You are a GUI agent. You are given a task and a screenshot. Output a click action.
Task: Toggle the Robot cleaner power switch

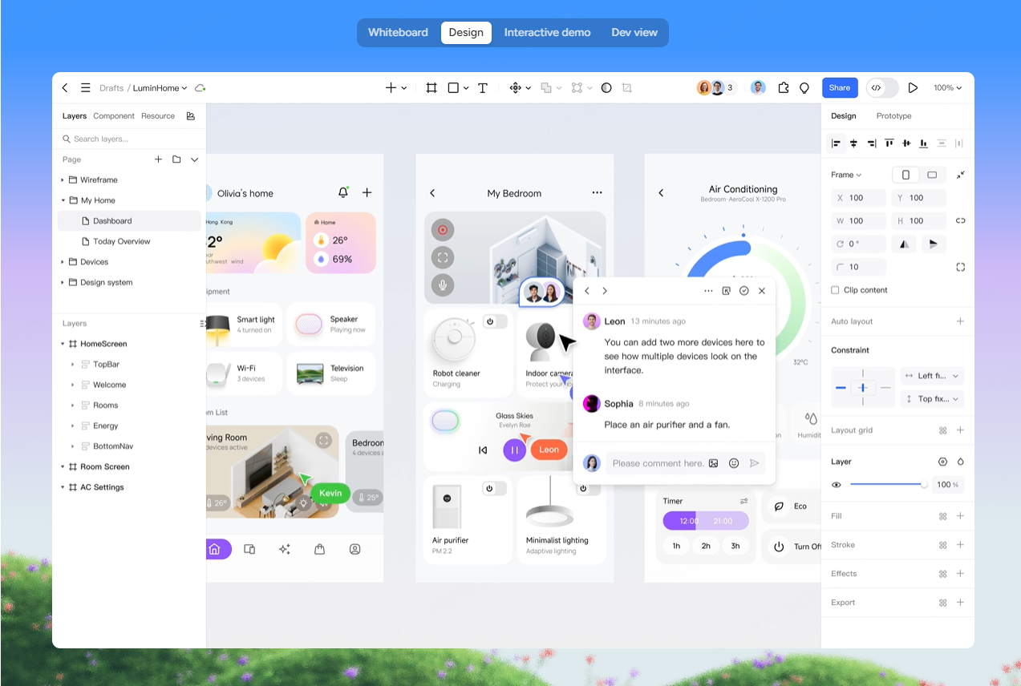pyautogui.click(x=494, y=321)
